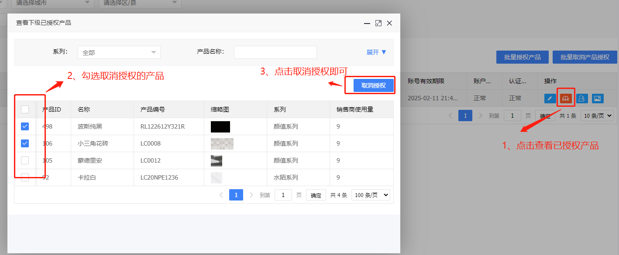Viewport: 619px width, 255px height.
Task: Click the 账号有效期限 column header
Action: coord(426,81)
